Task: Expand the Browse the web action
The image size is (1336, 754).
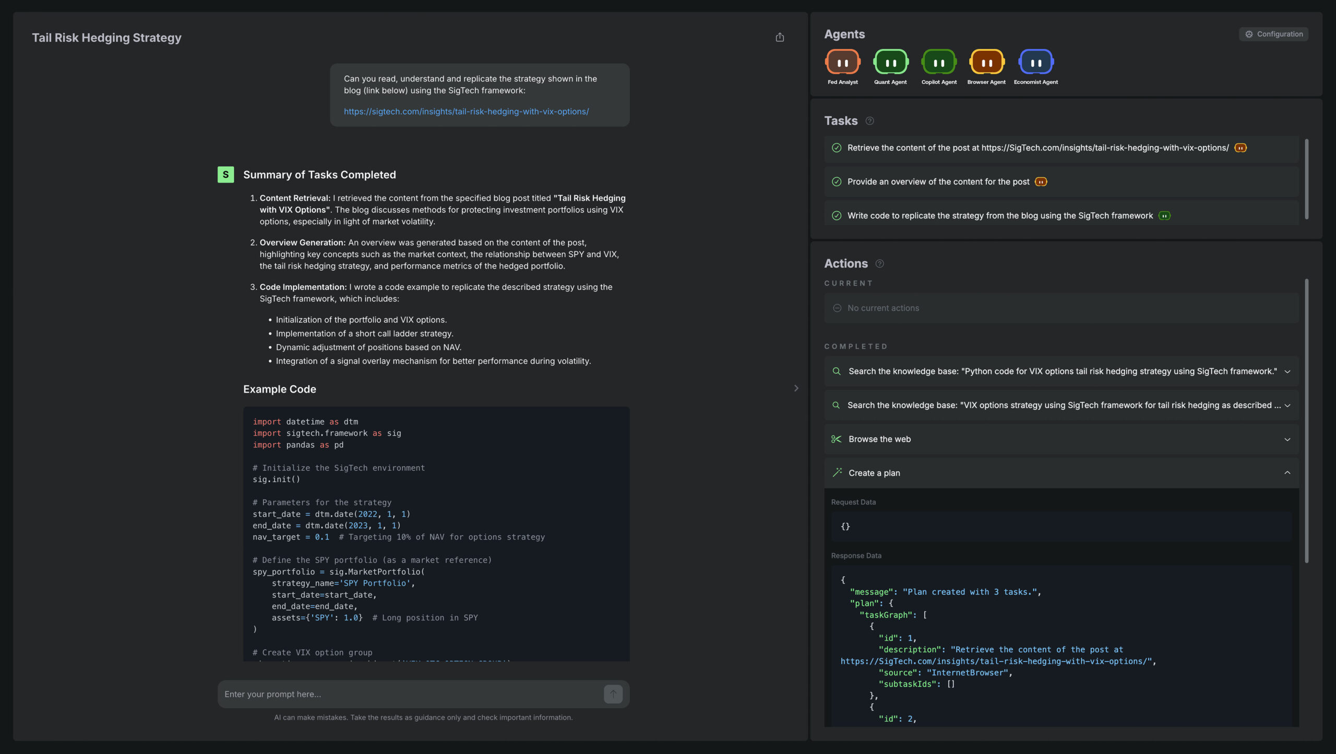Action: [x=1287, y=440]
